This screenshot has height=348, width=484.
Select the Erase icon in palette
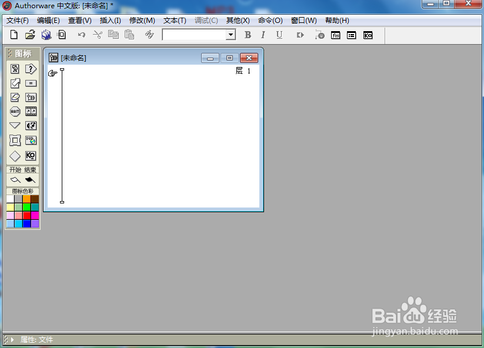point(15,98)
